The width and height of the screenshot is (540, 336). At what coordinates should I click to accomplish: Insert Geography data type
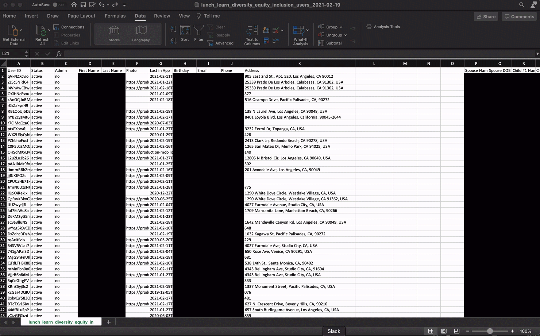tap(141, 34)
